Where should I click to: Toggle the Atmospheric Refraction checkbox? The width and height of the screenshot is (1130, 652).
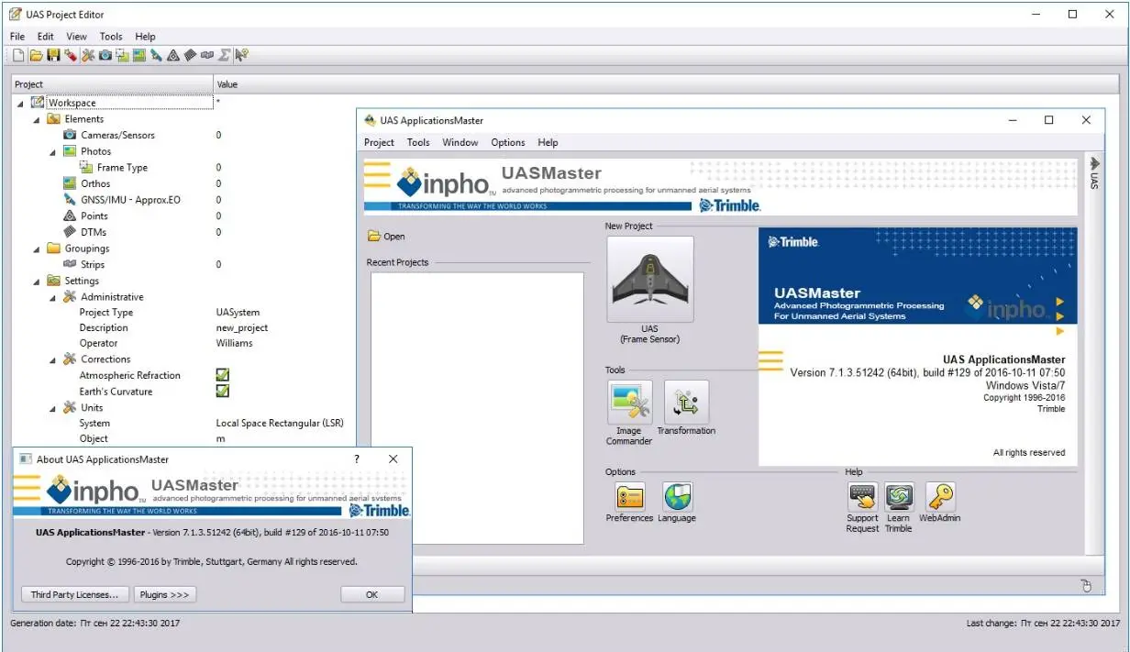tap(222, 375)
